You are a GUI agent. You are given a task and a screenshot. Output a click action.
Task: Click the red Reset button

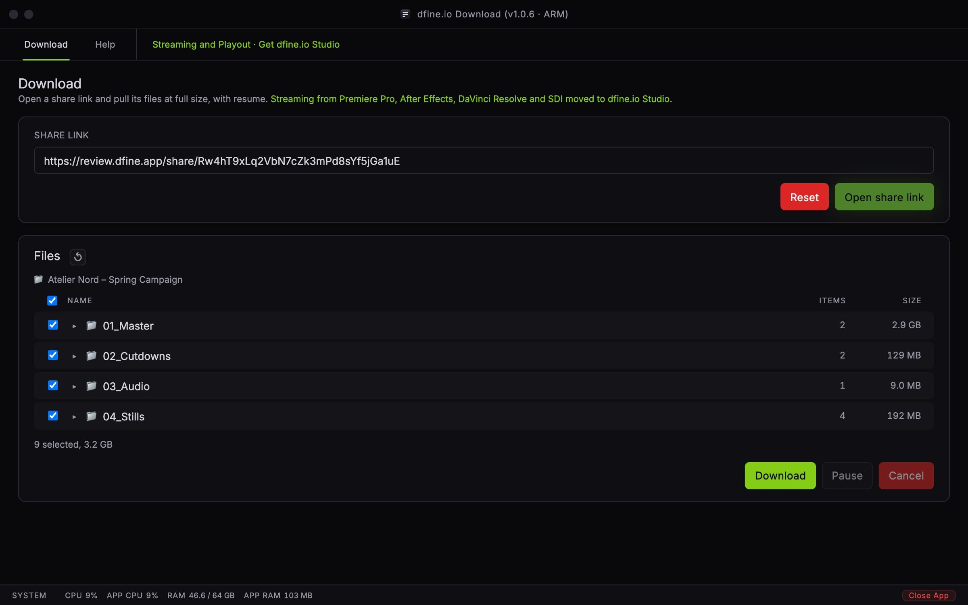point(804,197)
